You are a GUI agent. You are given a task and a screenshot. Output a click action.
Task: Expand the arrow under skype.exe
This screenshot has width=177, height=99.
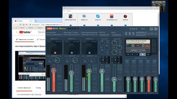(98, 25)
